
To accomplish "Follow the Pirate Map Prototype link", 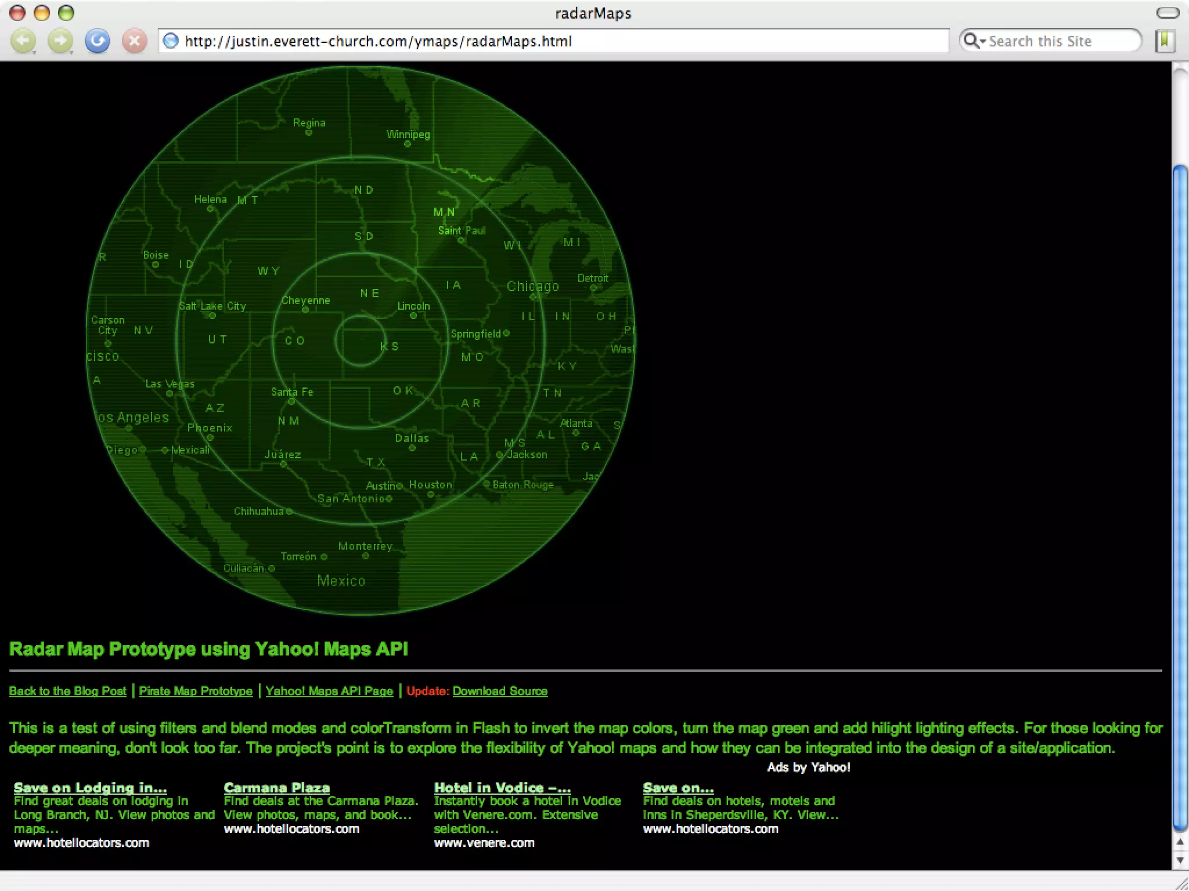I will 196,691.
